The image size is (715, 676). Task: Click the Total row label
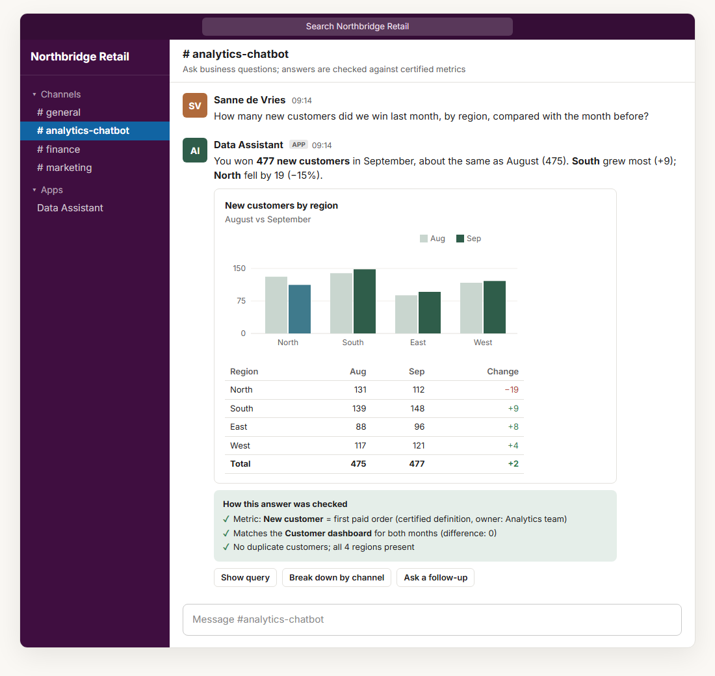240,463
